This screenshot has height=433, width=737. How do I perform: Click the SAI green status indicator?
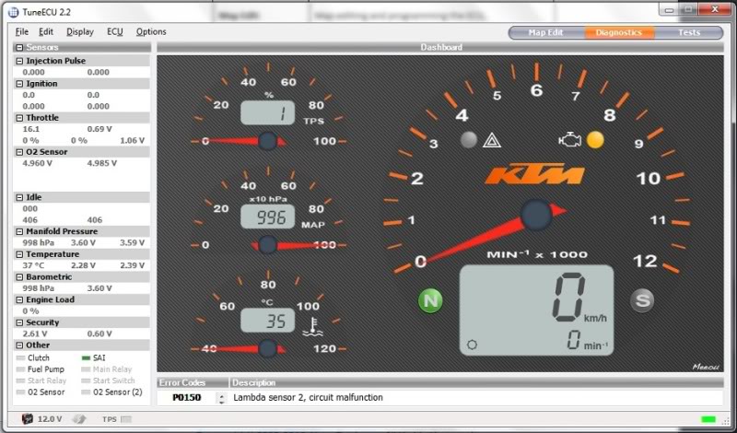(86, 357)
